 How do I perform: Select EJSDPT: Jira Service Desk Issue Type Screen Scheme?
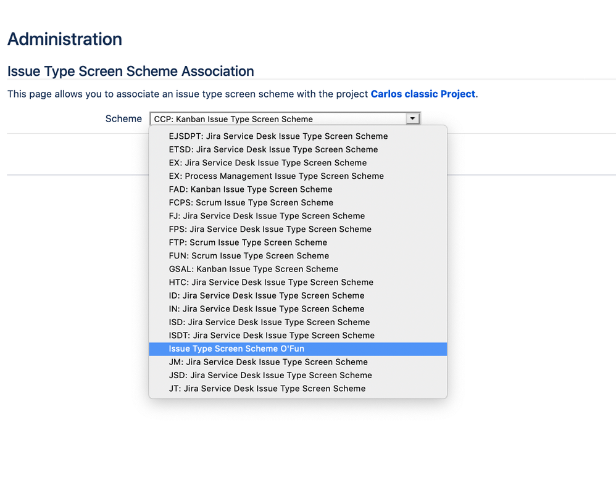coord(298,136)
